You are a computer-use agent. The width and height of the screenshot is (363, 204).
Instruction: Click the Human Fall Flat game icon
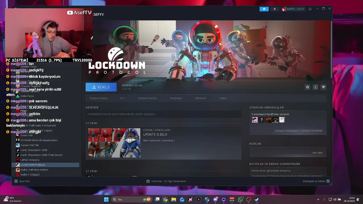(x=18, y=145)
